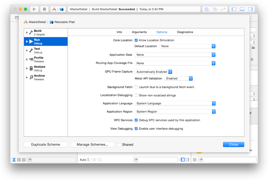
Task: Click MasterDetail in the scheme breadcrumb
Action: [x=37, y=22]
